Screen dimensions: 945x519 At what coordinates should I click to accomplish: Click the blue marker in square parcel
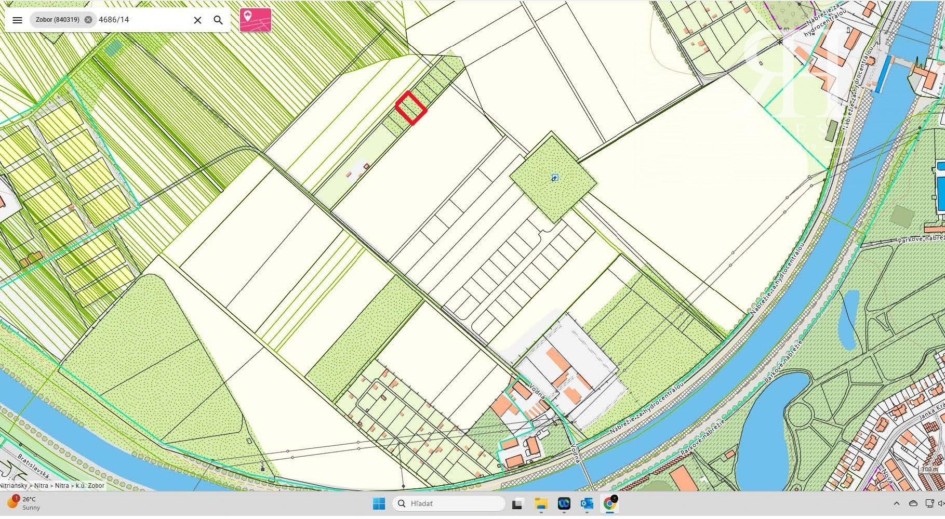point(554,178)
